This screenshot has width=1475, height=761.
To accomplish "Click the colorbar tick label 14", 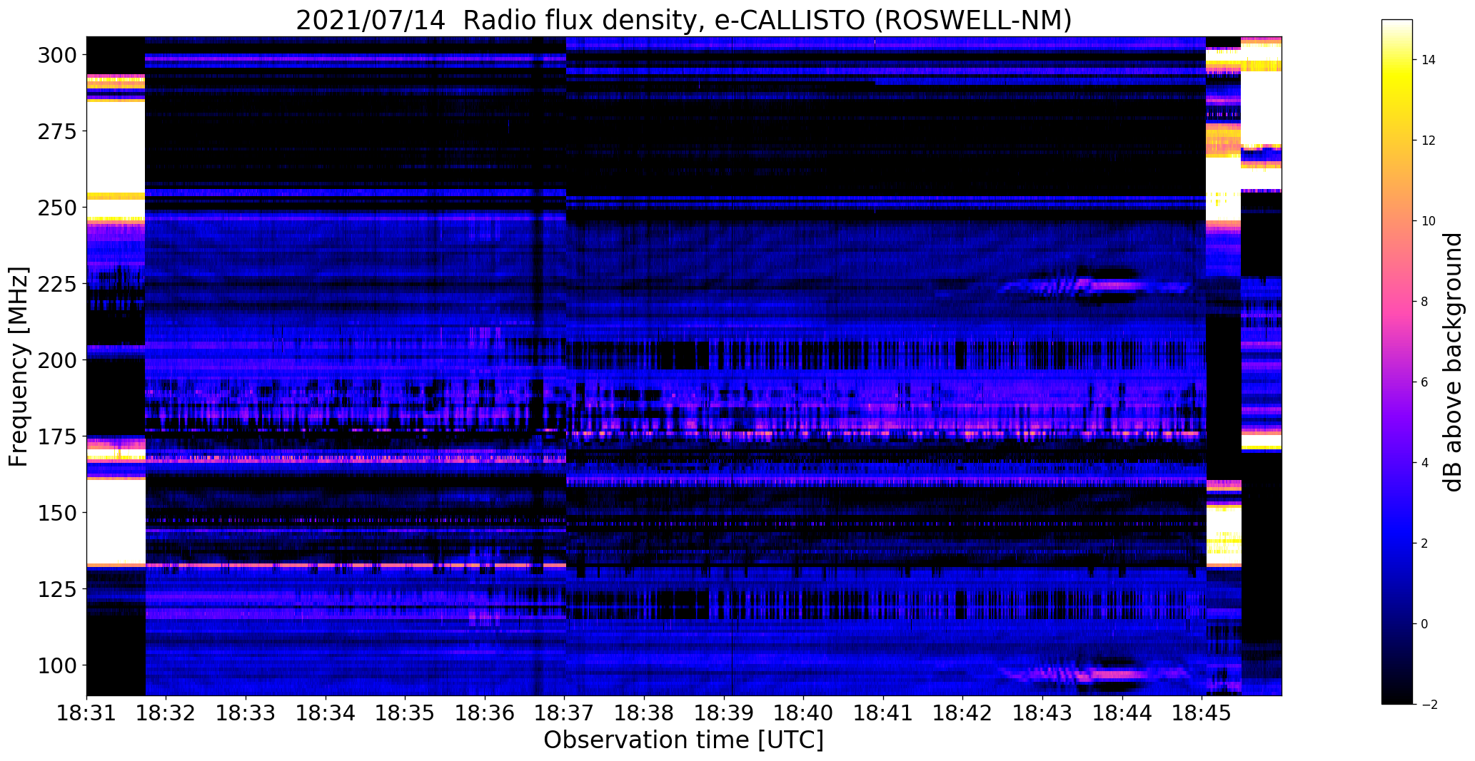I will 1429,60.
